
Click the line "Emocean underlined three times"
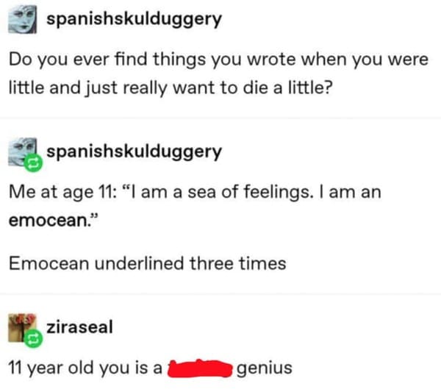click(x=147, y=263)
